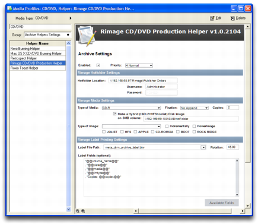Click the Edit button

click(216, 18)
